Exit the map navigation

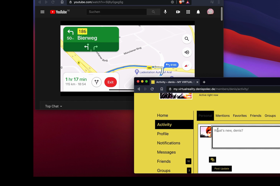[x=110, y=82]
